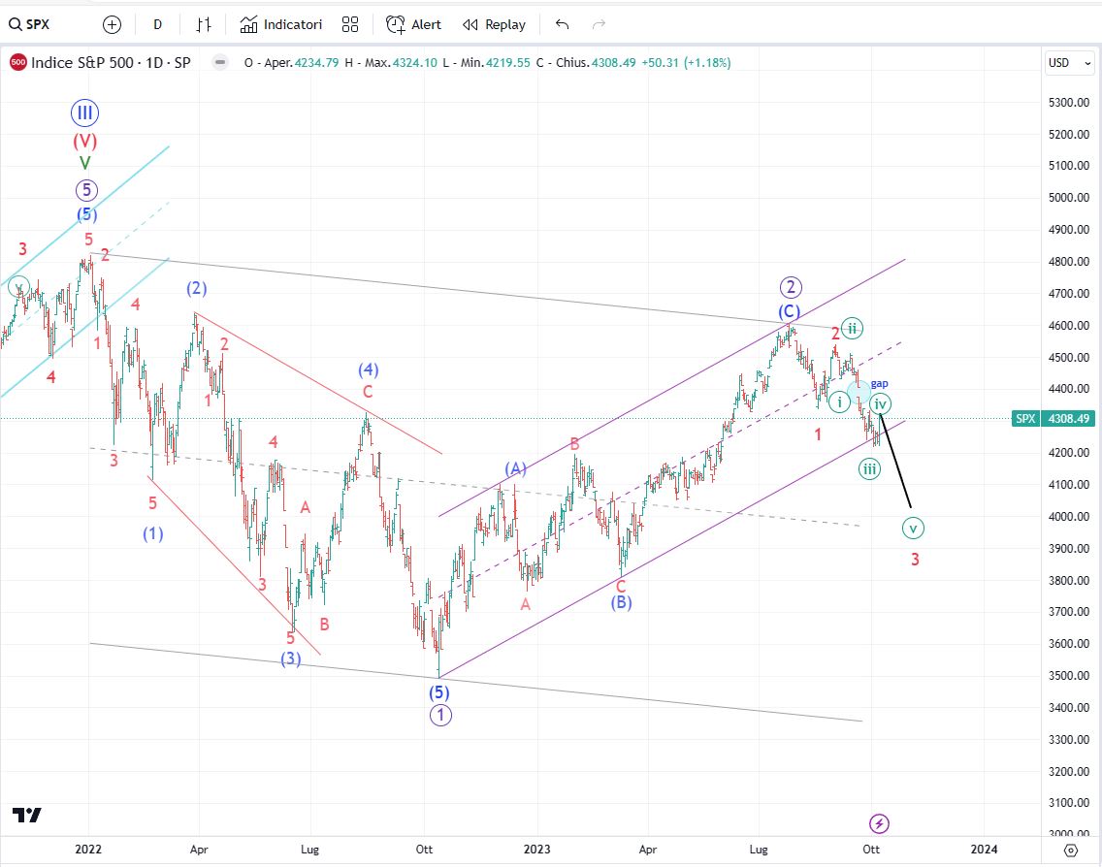1102x867 pixels.
Task: Open the D time interval menu
Action: 157,24
